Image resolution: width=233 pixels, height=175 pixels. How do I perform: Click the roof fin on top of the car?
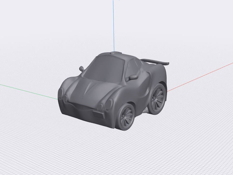116,53
